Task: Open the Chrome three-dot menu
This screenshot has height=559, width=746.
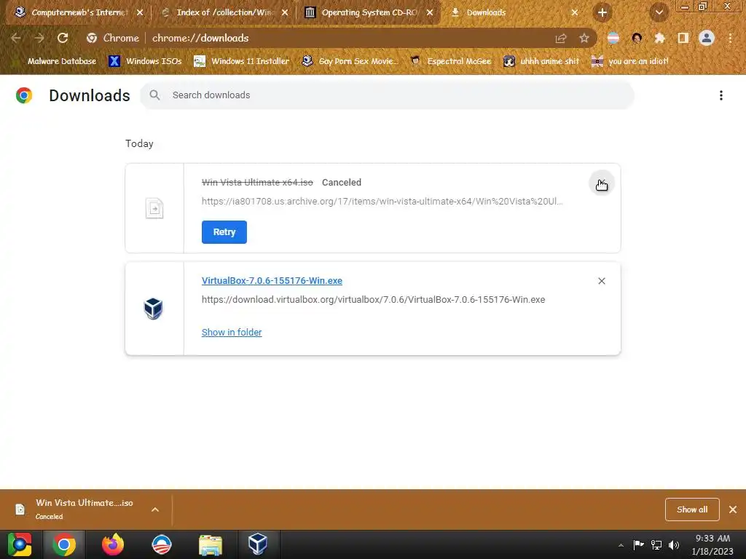Action: coord(730,38)
